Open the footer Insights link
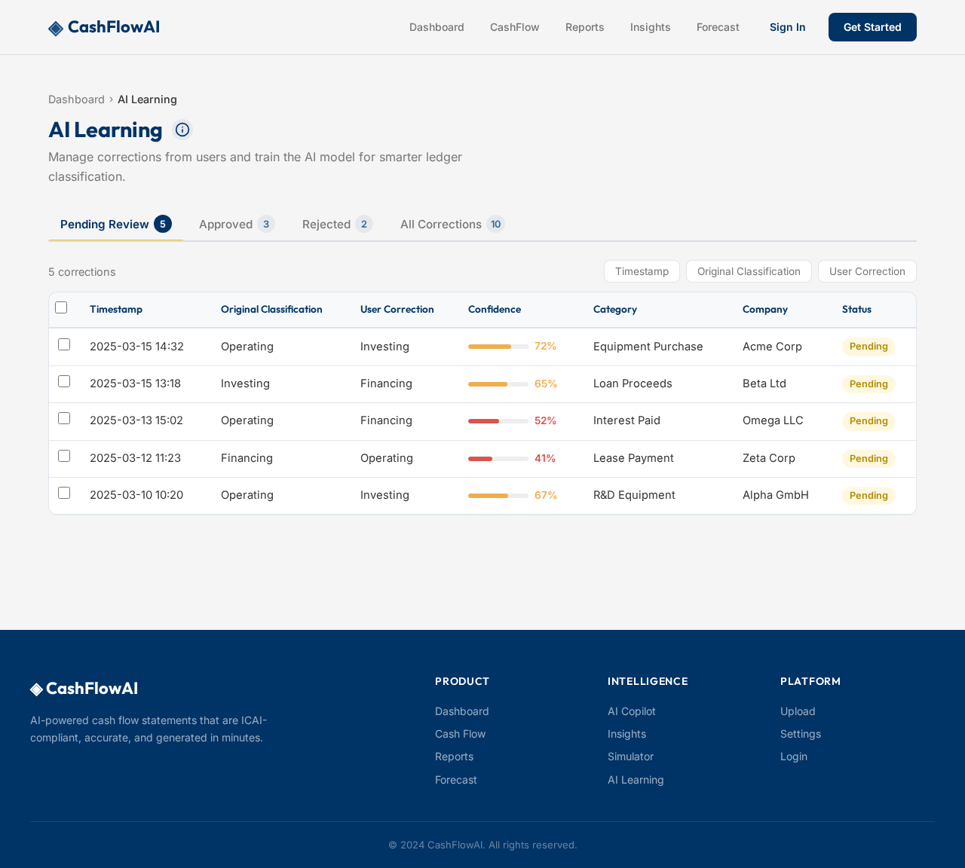This screenshot has width=965, height=868. point(626,734)
